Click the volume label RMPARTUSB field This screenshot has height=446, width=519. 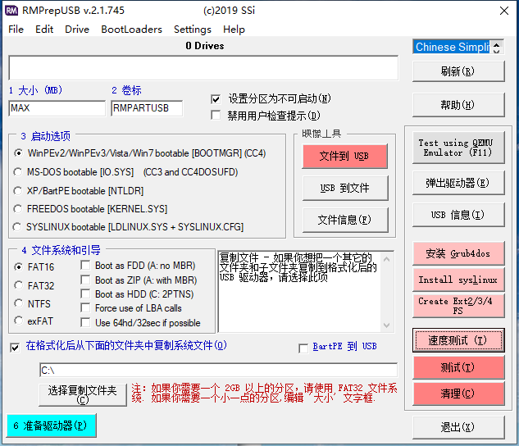click(146, 108)
